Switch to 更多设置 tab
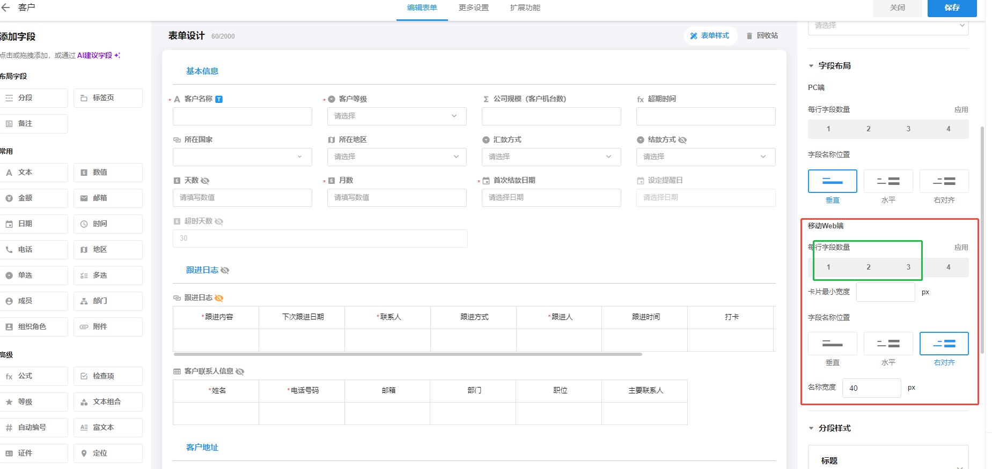 pyautogui.click(x=474, y=8)
